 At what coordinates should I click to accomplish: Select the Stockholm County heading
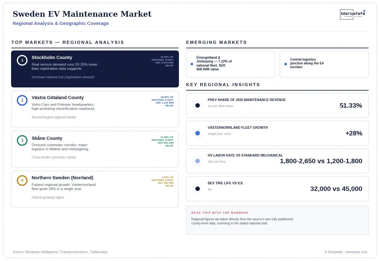tap(52, 57)
